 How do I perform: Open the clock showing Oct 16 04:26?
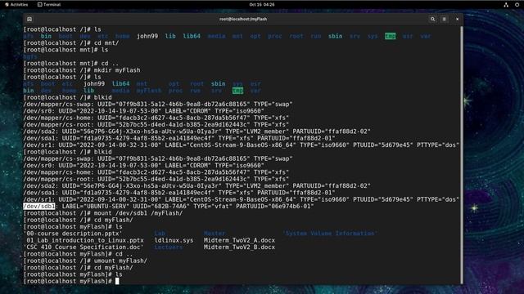[x=262, y=5]
